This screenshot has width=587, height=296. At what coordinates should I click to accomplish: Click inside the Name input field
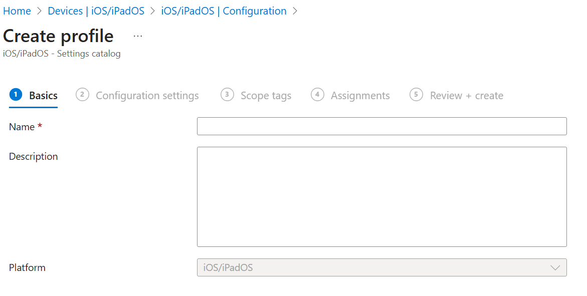coord(382,126)
